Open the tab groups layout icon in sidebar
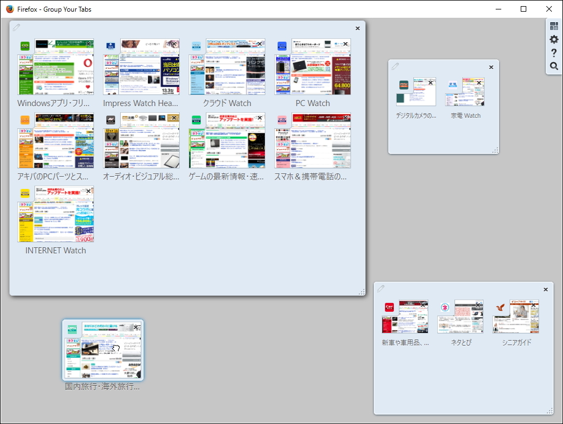Viewport: 563px width, 424px height. [x=554, y=26]
